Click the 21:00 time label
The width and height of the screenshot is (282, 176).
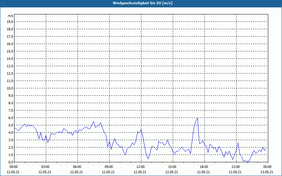pos(236,167)
